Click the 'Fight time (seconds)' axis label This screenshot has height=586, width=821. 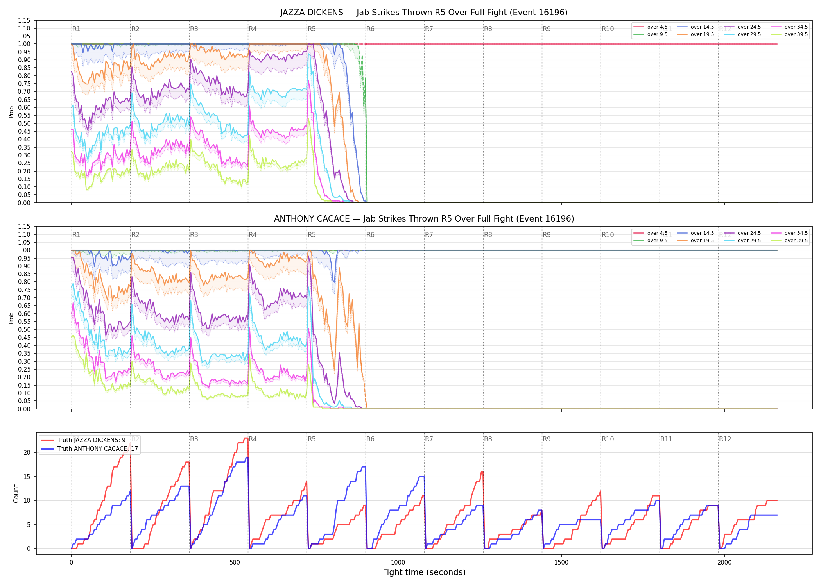(x=424, y=573)
